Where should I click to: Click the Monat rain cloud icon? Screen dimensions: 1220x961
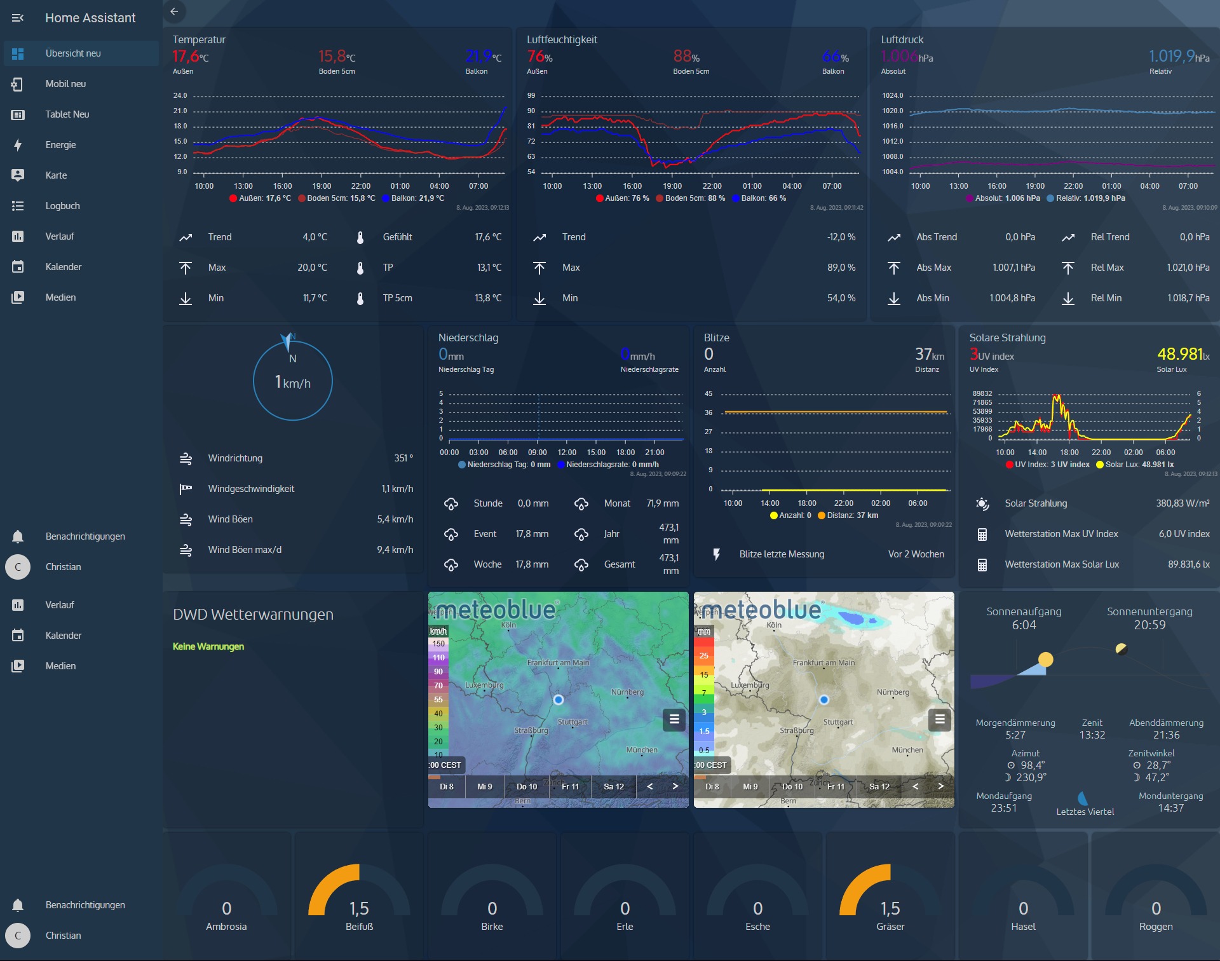point(581,503)
